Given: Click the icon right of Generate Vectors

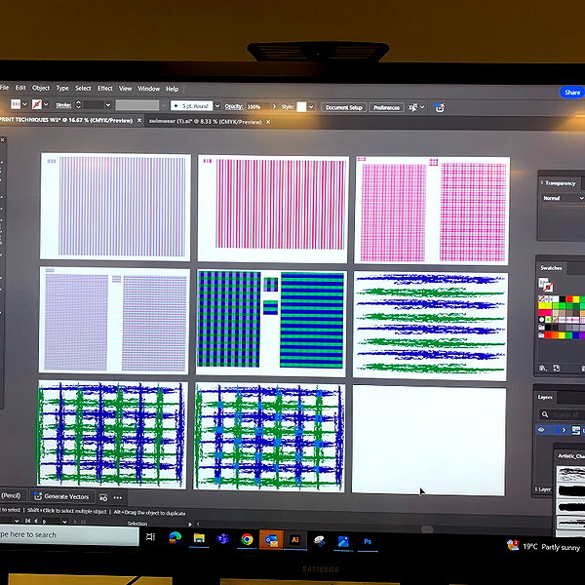Looking at the screenshot, I should pos(103,497).
